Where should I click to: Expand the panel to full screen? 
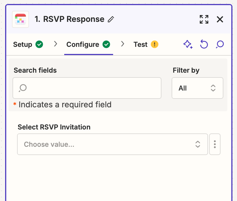click(204, 19)
